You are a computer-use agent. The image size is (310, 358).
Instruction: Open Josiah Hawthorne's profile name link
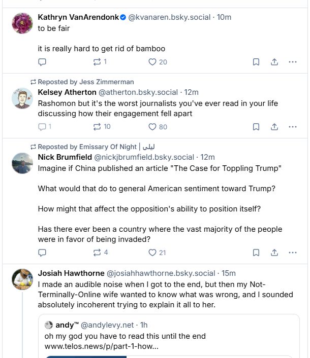pyautogui.click(x=70, y=273)
